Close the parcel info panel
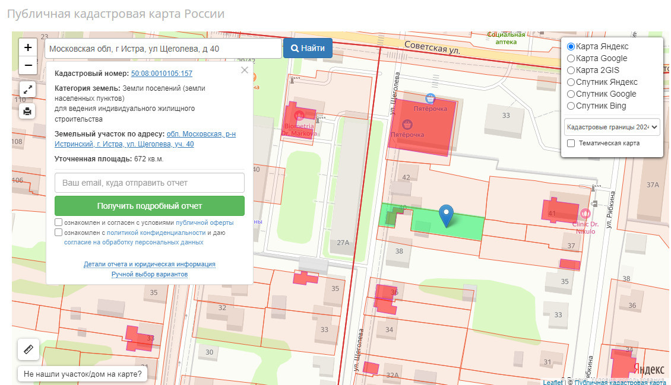Screen dimensions: 671x385 pyautogui.click(x=245, y=70)
